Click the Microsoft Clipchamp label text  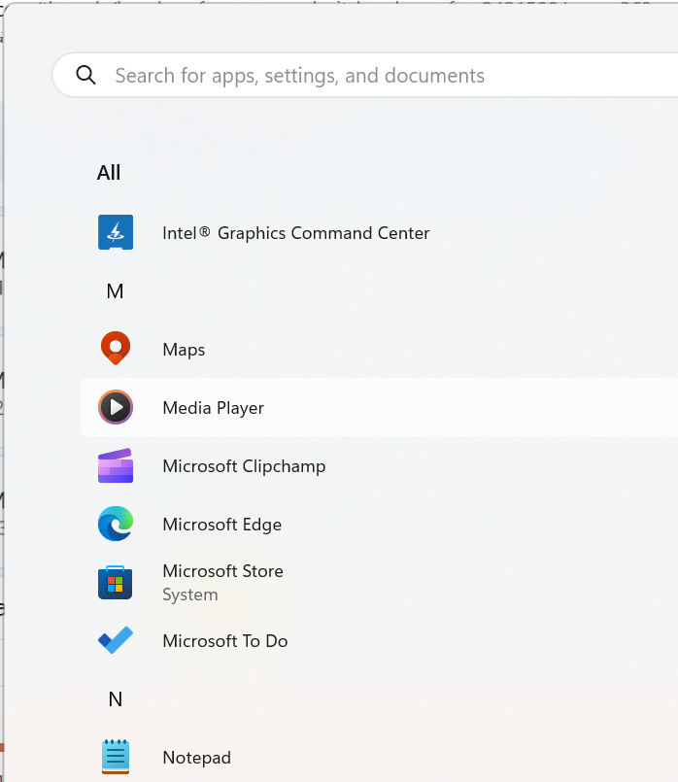click(244, 465)
